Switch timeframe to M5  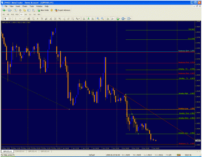[8, 15]
